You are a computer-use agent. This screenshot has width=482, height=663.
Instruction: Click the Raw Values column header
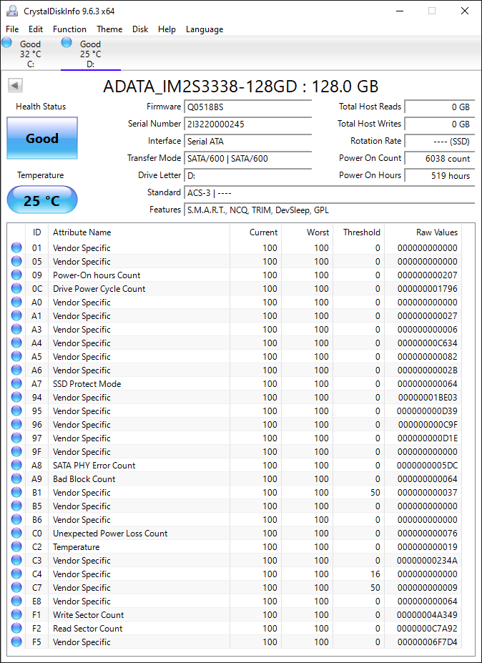pyautogui.click(x=423, y=232)
